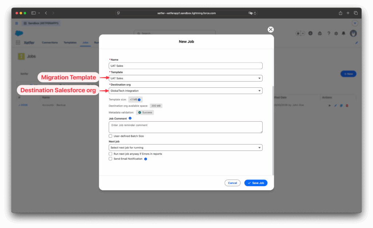This screenshot has width=373, height=228.
Task: Open the Next job dropdown
Action: click(185, 148)
